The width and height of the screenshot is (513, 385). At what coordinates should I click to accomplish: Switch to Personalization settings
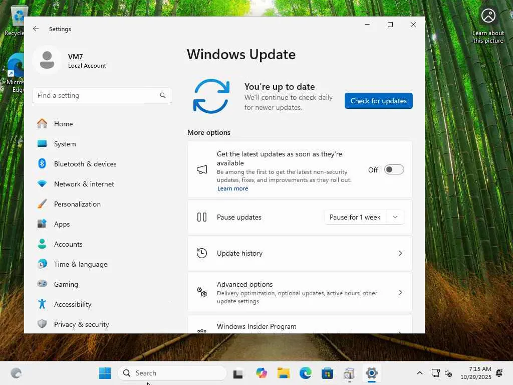[x=102, y=204]
